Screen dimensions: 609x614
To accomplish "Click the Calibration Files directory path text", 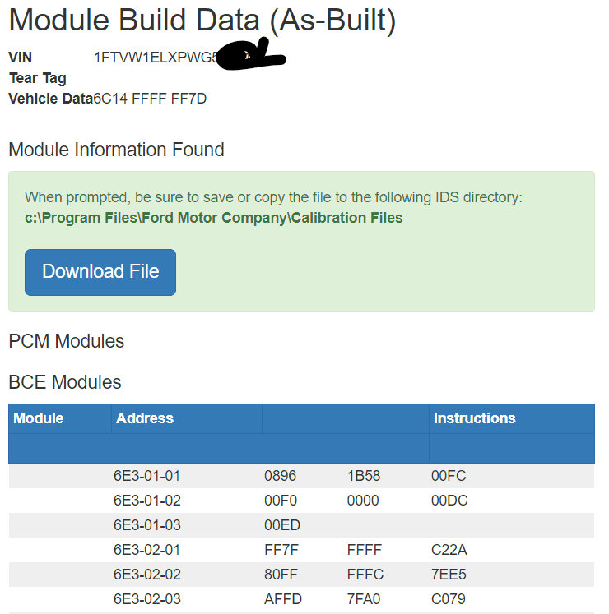I will click(214, 218).
